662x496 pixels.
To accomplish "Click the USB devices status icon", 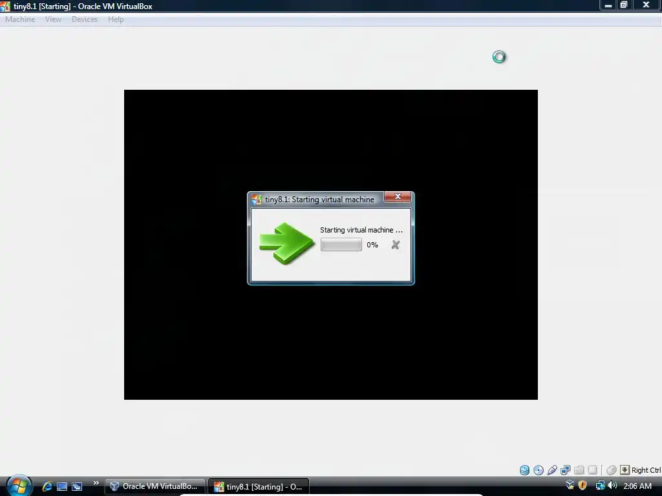I will [x=552, y=470].
